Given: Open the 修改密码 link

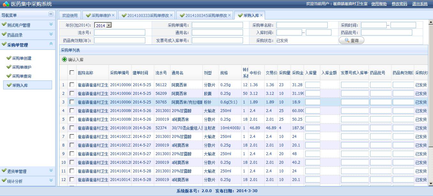Looking at the screenshot, I should click(399, 4).
